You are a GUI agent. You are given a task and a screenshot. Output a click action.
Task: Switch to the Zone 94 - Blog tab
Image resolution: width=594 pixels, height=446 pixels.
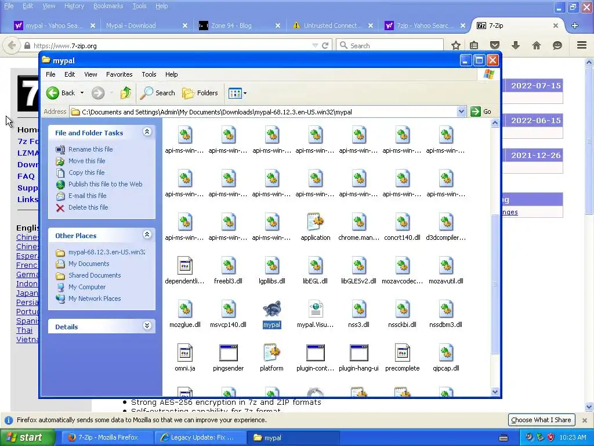point(240,26)
